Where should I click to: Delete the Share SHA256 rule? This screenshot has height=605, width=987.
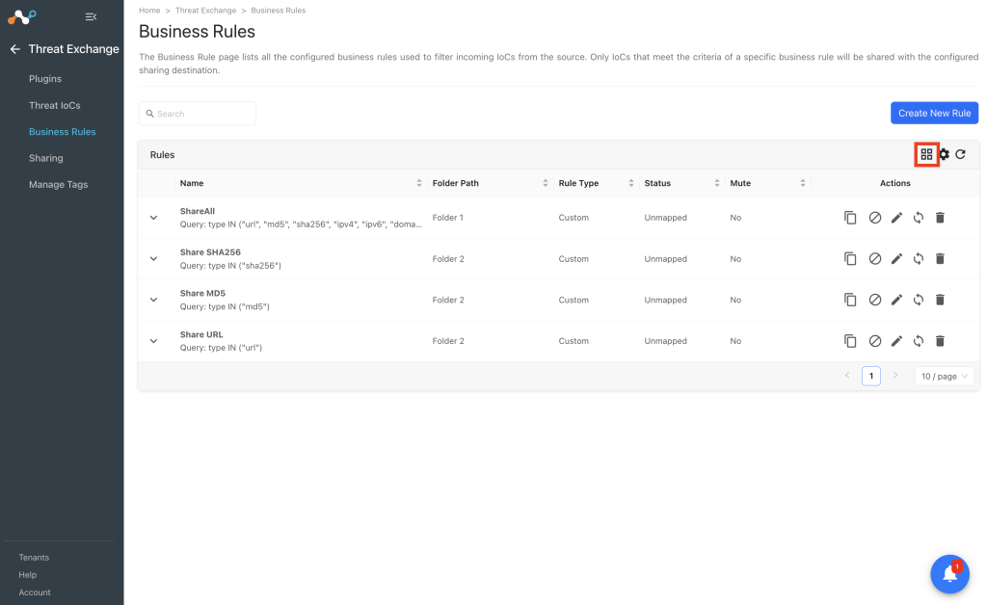tap(940, 258)
